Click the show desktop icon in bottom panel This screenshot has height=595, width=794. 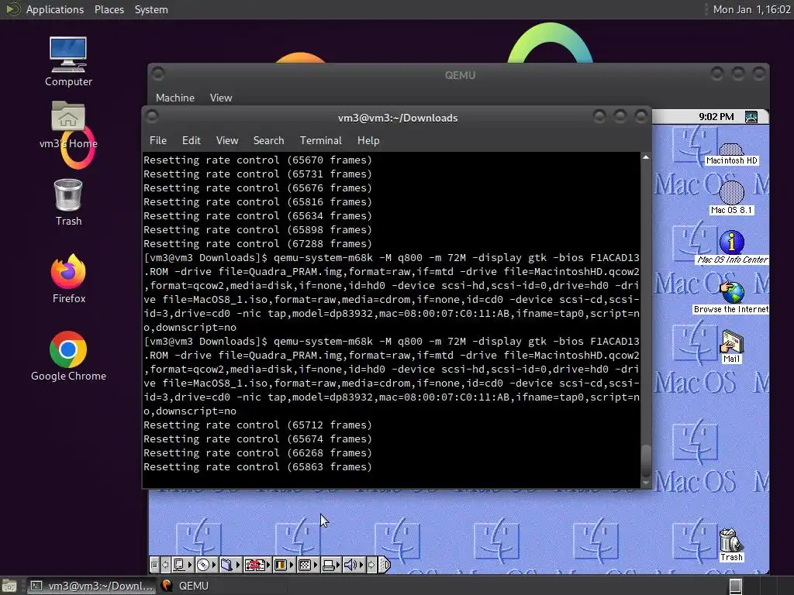(9, 586)
